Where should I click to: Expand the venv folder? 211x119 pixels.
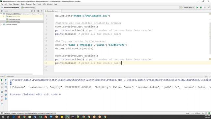point(4,17)
